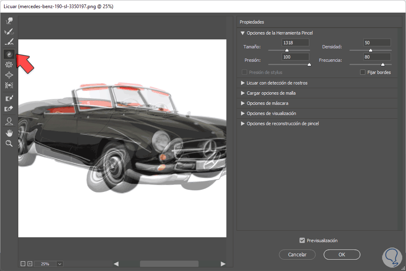Pick the Pucker tool
Image resolution: width=406 pixels, height=271 pixels.
[9, 64]
